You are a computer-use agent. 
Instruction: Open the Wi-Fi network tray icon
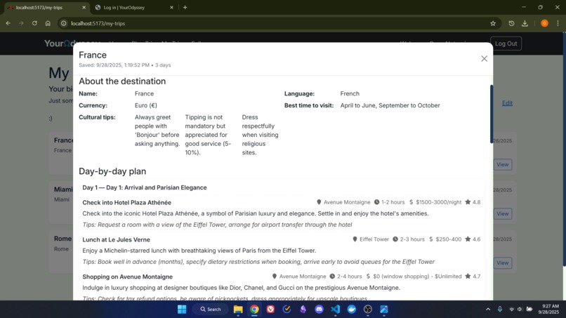coord(511,310)
